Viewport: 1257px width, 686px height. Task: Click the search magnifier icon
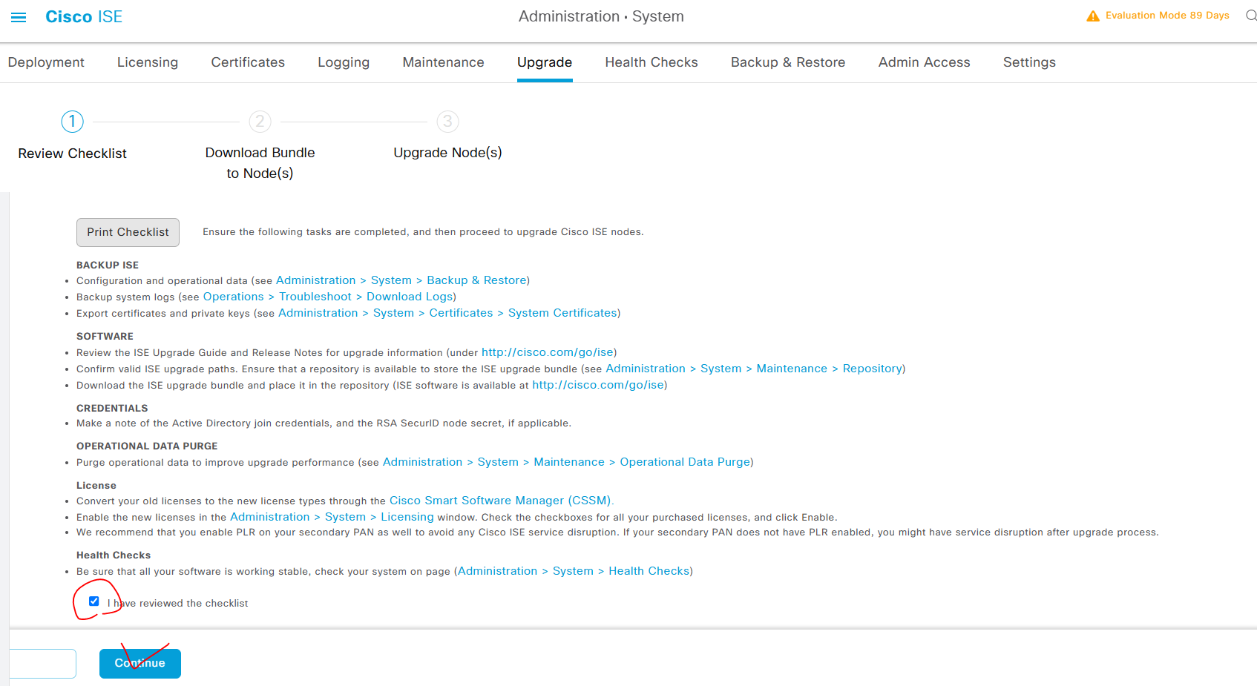(x=1251, y=16)
